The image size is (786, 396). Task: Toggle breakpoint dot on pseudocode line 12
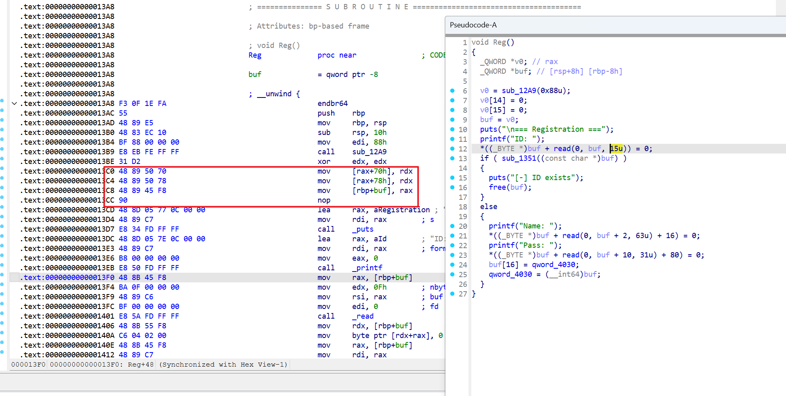point(452,149)
